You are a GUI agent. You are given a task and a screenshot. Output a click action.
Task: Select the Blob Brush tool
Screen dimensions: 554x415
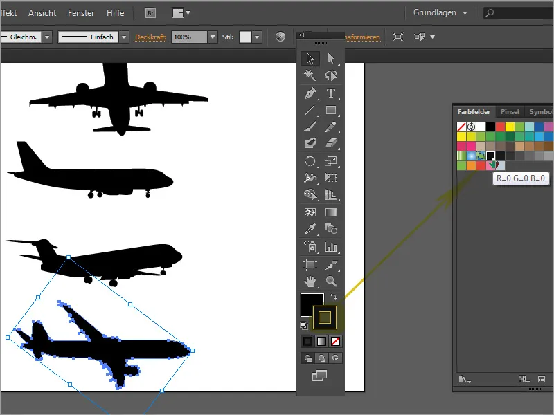pyautogui.click(x=310, y=143)
